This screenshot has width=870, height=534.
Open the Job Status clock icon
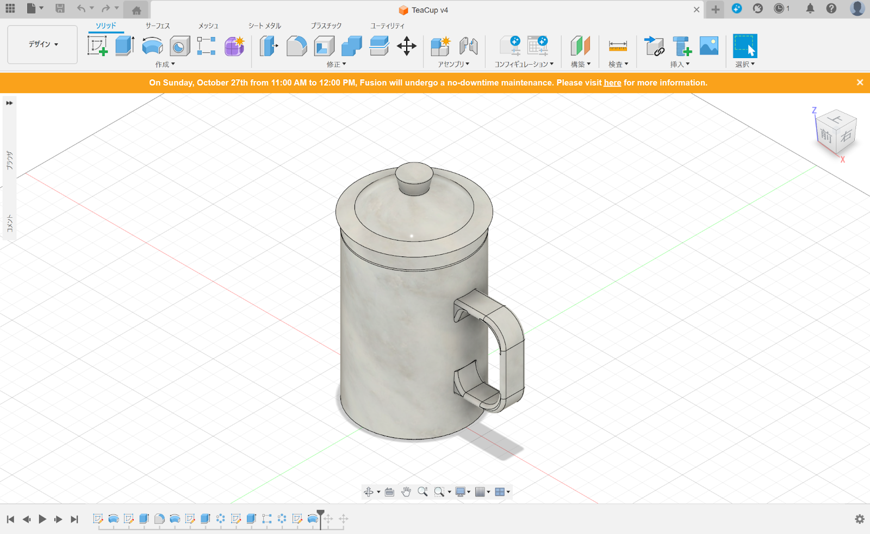pos(779,8)
